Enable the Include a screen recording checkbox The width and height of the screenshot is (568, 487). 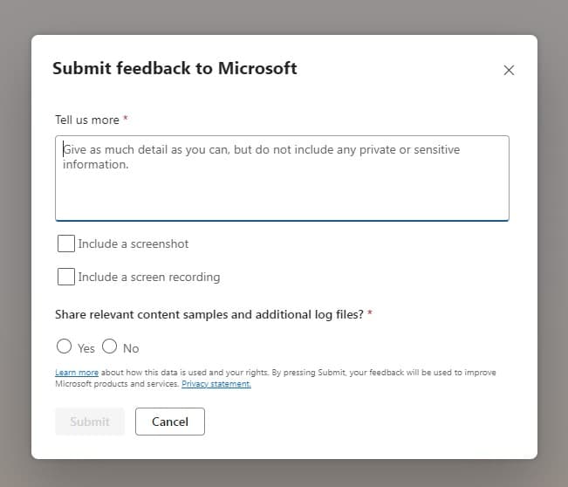tap(65, 277)
